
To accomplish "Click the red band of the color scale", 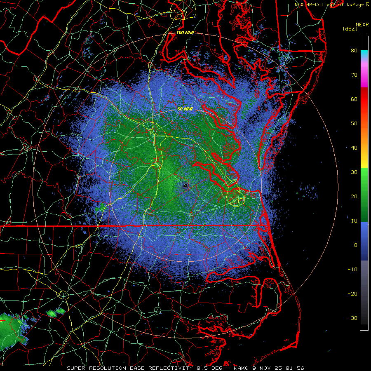I will coord(364,99).
